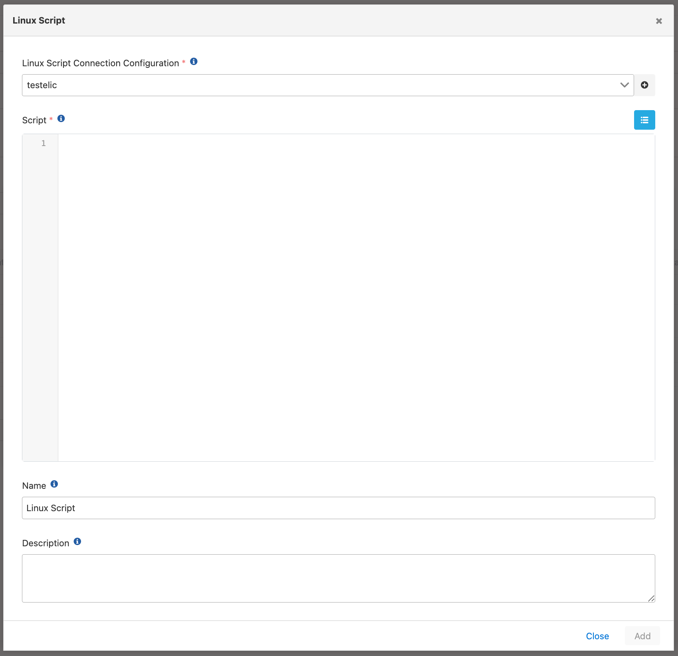678x656 pixels.
Task: Click the Script field label
Action: [34, 121]
